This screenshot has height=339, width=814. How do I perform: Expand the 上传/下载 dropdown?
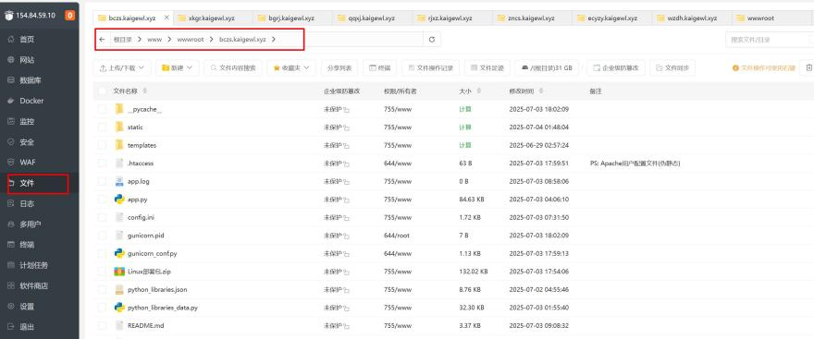pos(122,68)
